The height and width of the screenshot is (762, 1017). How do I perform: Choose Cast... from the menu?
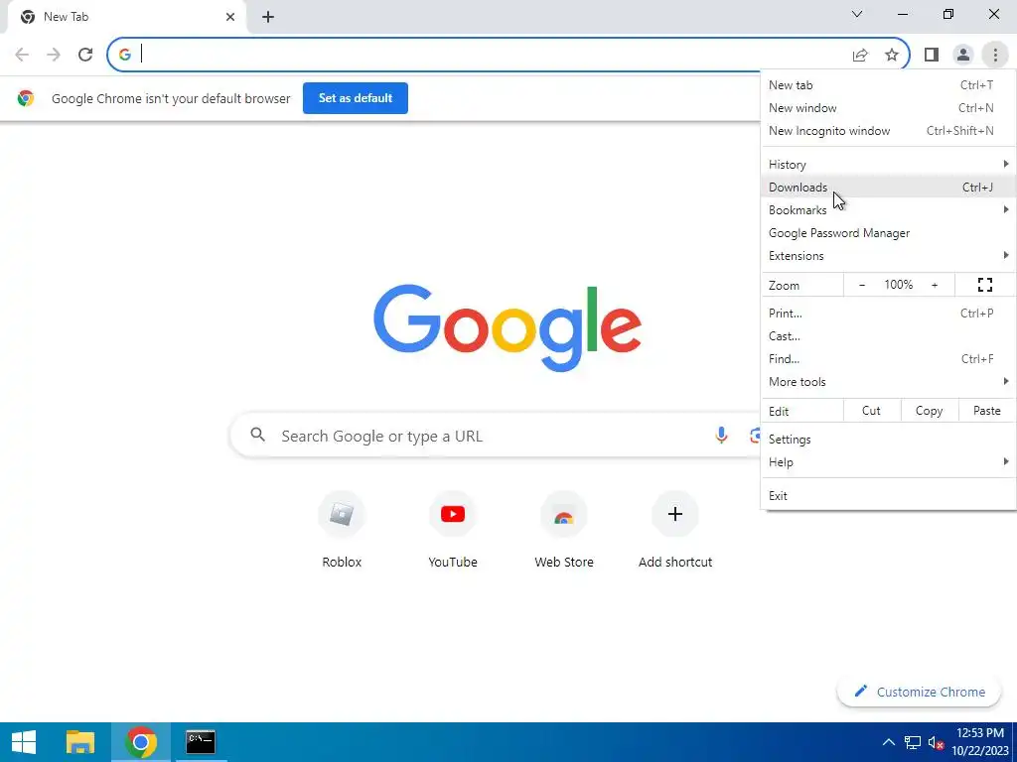click(x=889, y=335)
